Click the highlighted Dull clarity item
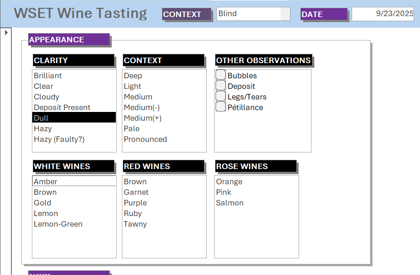 click(74, 117)
